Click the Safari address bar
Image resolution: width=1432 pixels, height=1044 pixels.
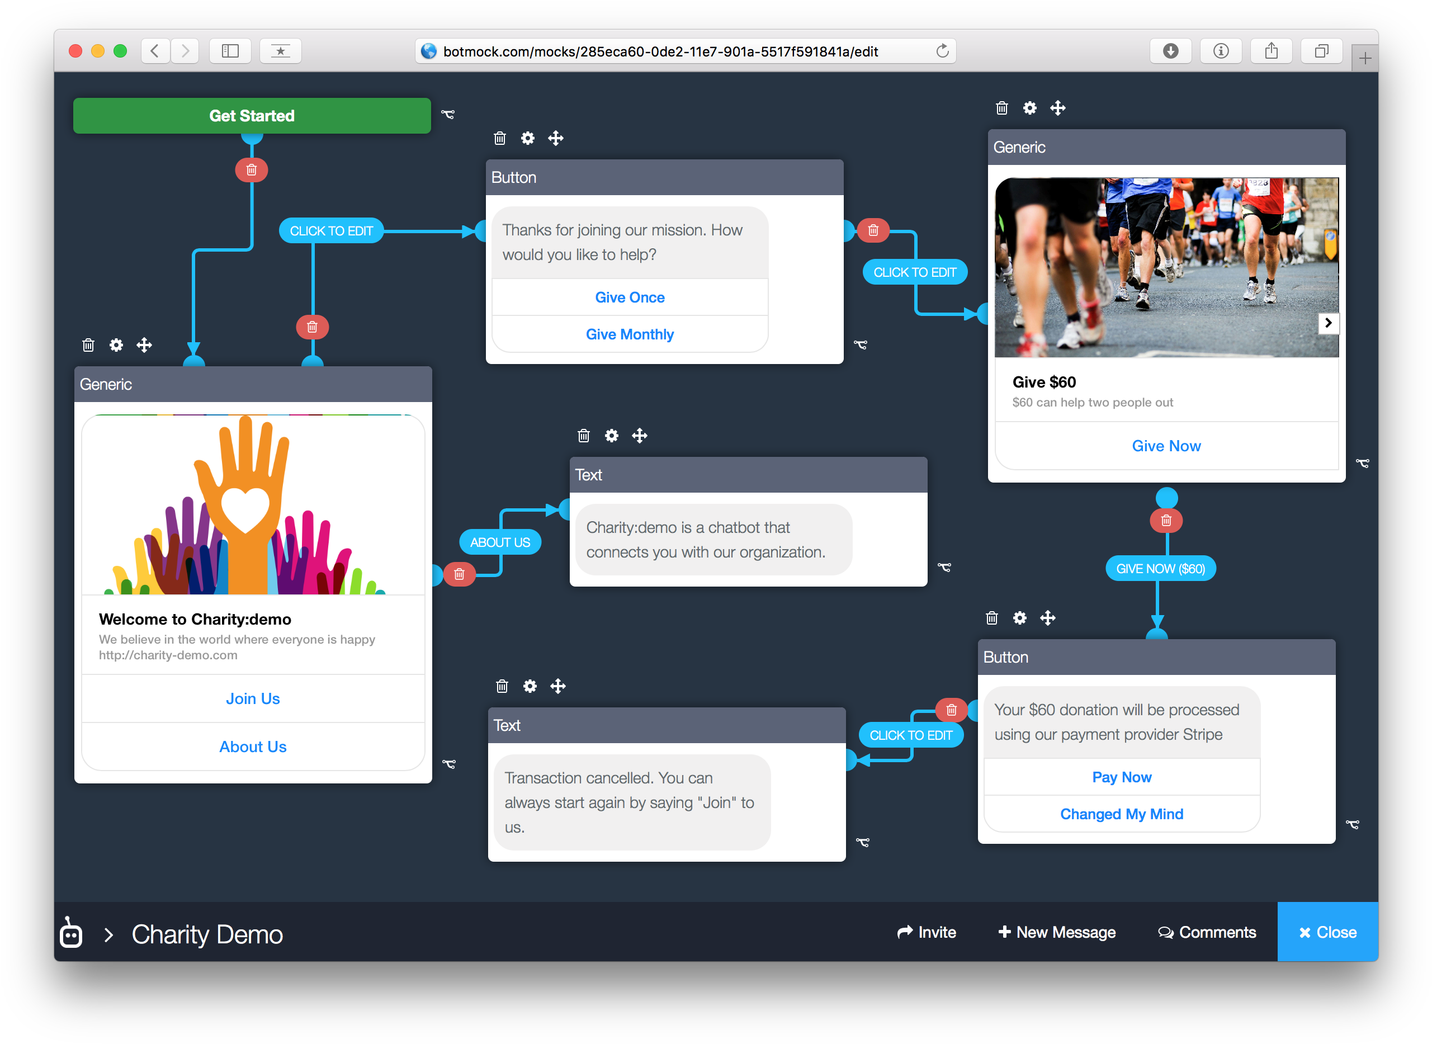pyautogui.click(x=685, y=51)
